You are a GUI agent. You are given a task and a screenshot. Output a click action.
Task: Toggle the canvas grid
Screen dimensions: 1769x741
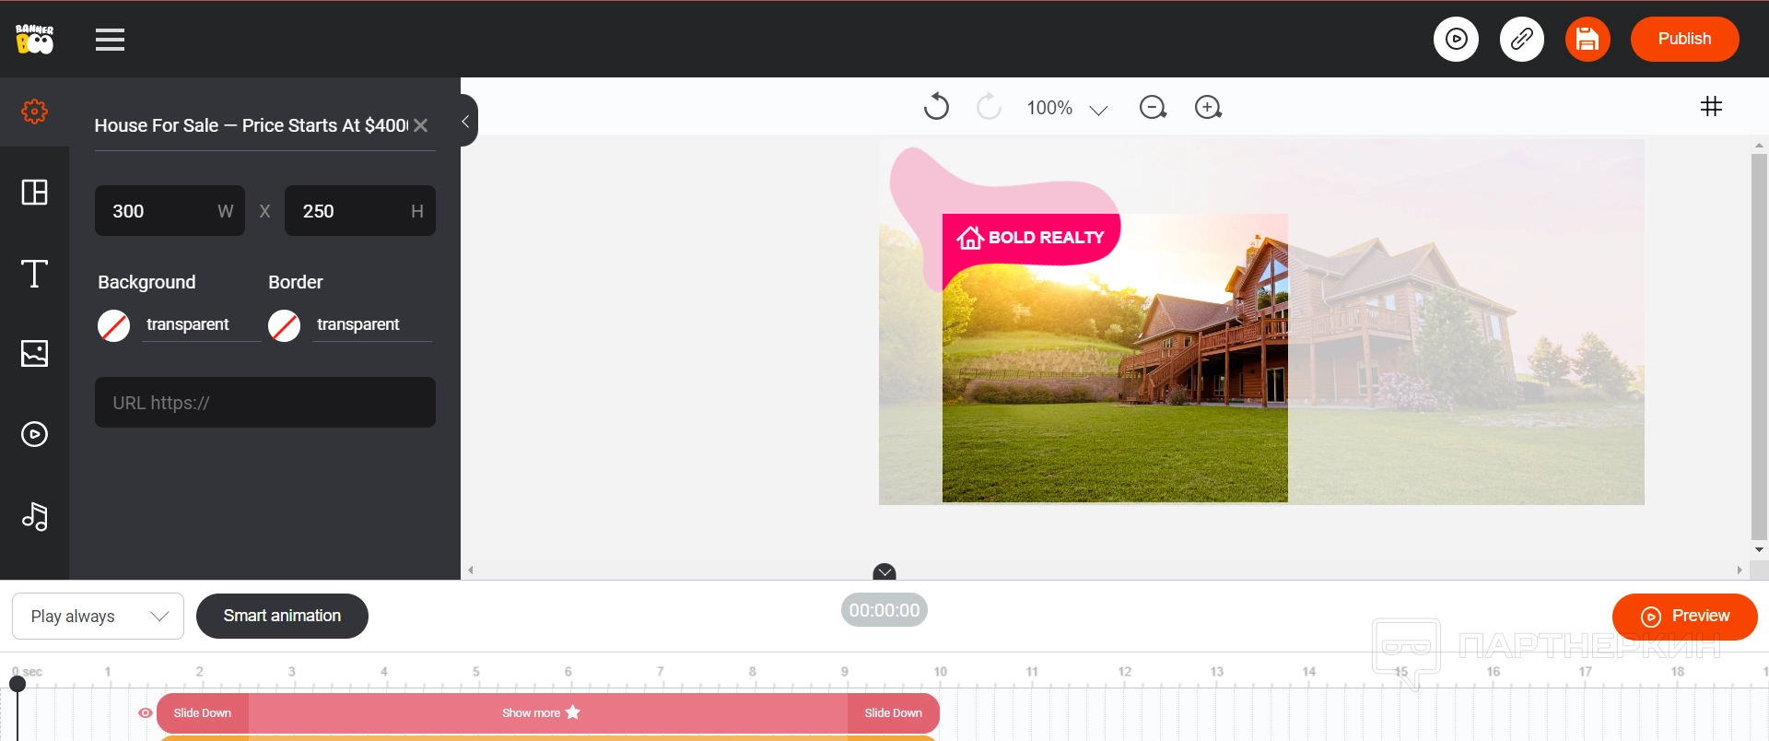coord(1711,107)
